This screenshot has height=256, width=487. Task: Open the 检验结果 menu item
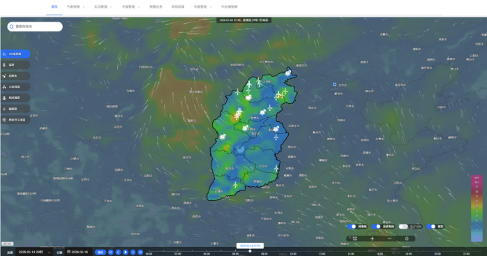[178, 7]
